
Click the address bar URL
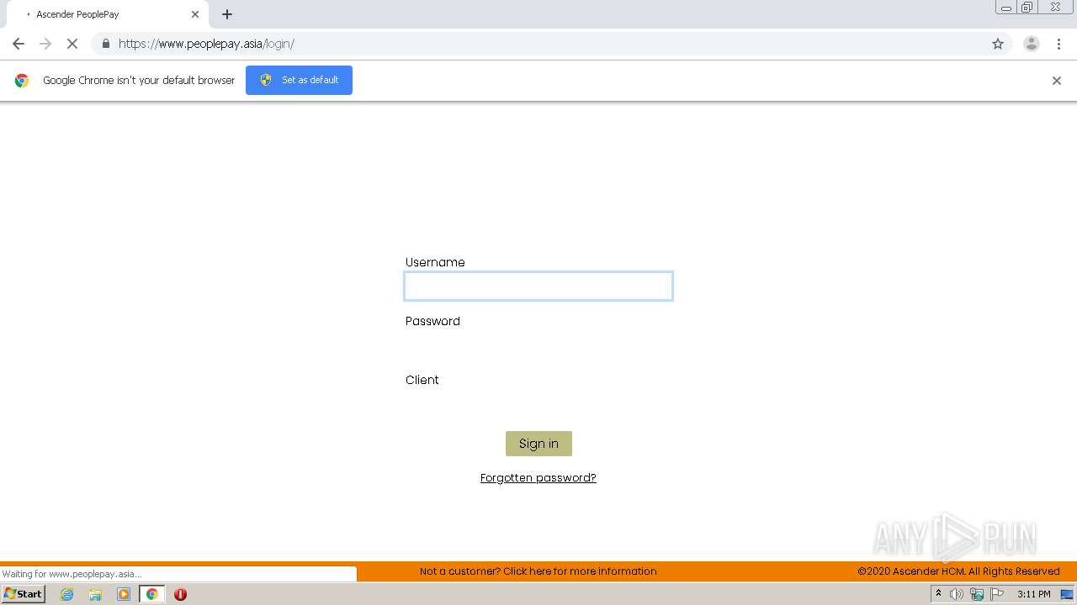(x=206, y=44)
